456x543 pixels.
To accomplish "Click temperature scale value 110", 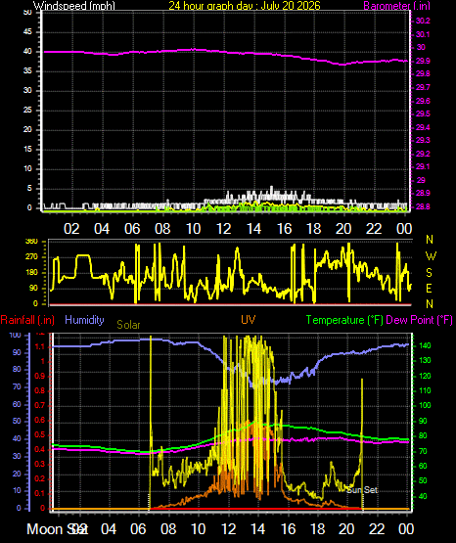I will (x=425, y=390).
